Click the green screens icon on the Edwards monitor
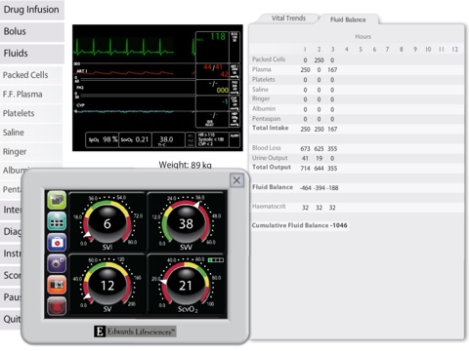469x351 pixels. tap(57, 200)
